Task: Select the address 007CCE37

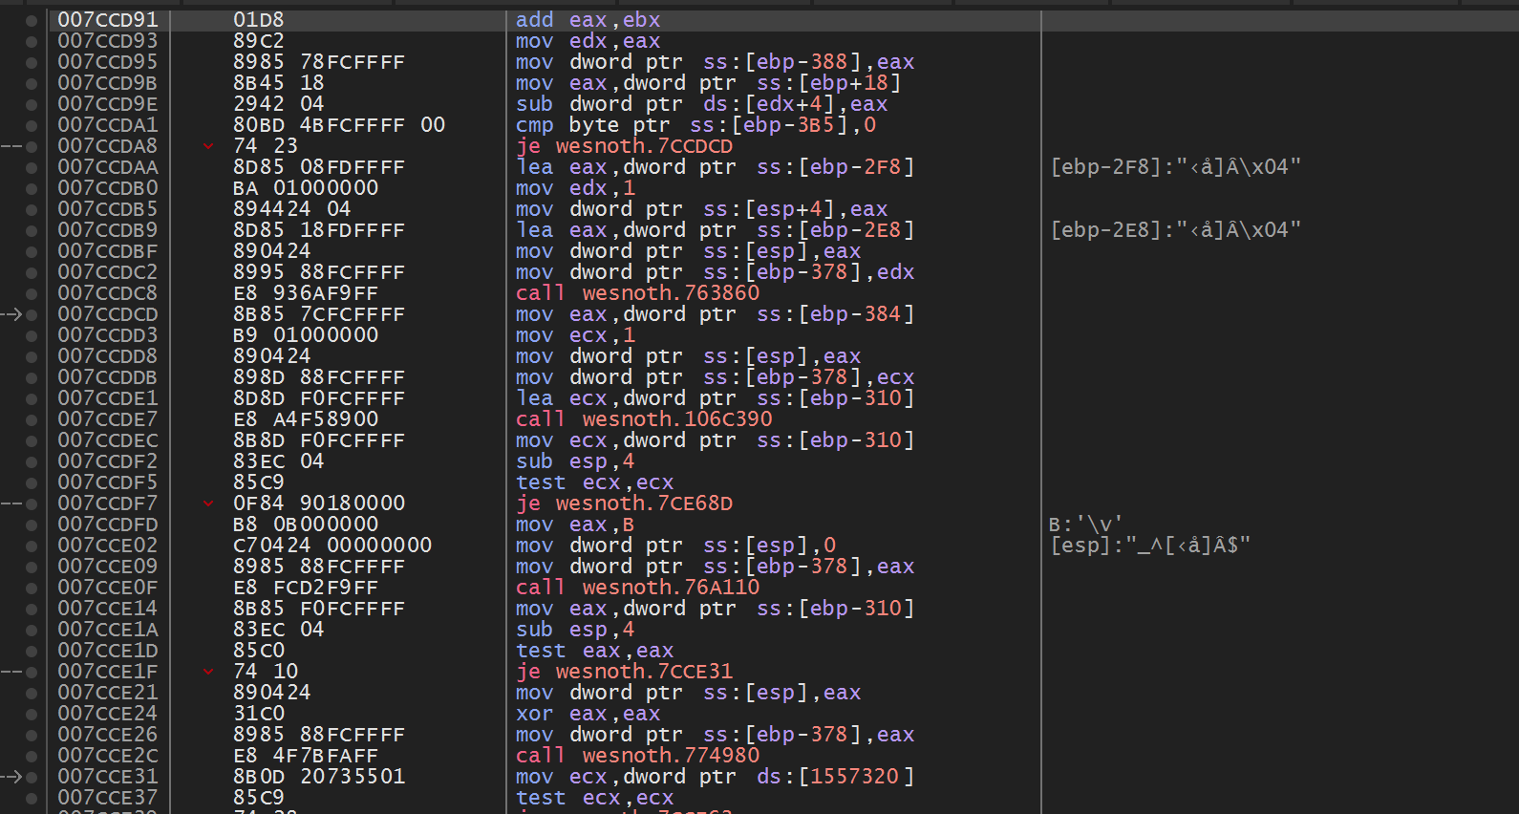Action: pos(108,798)
